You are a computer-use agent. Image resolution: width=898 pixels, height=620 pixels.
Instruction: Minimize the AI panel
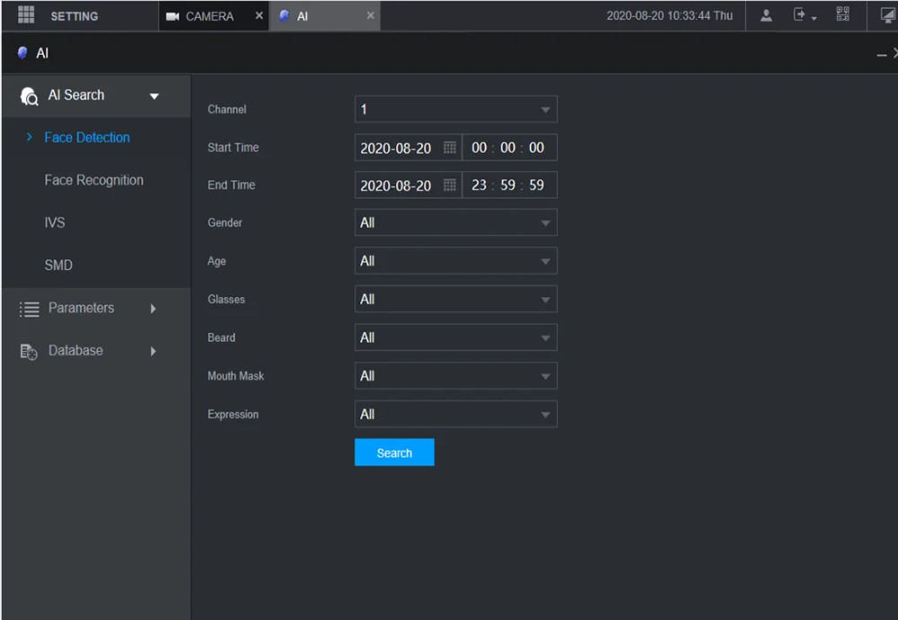tap(882, 55)
